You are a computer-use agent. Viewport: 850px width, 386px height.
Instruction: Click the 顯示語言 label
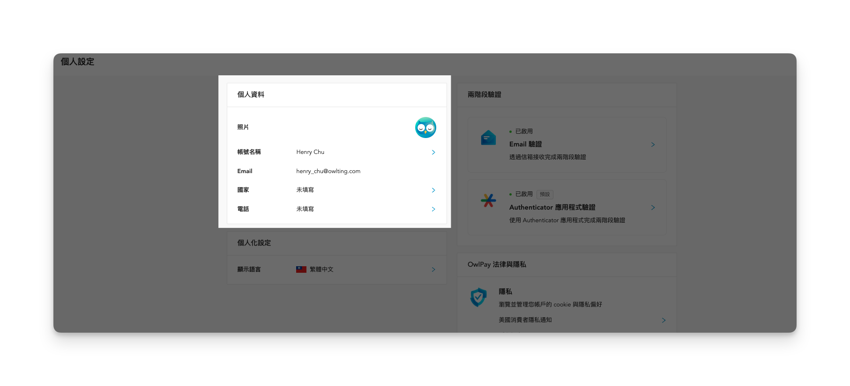click(249, 269)
